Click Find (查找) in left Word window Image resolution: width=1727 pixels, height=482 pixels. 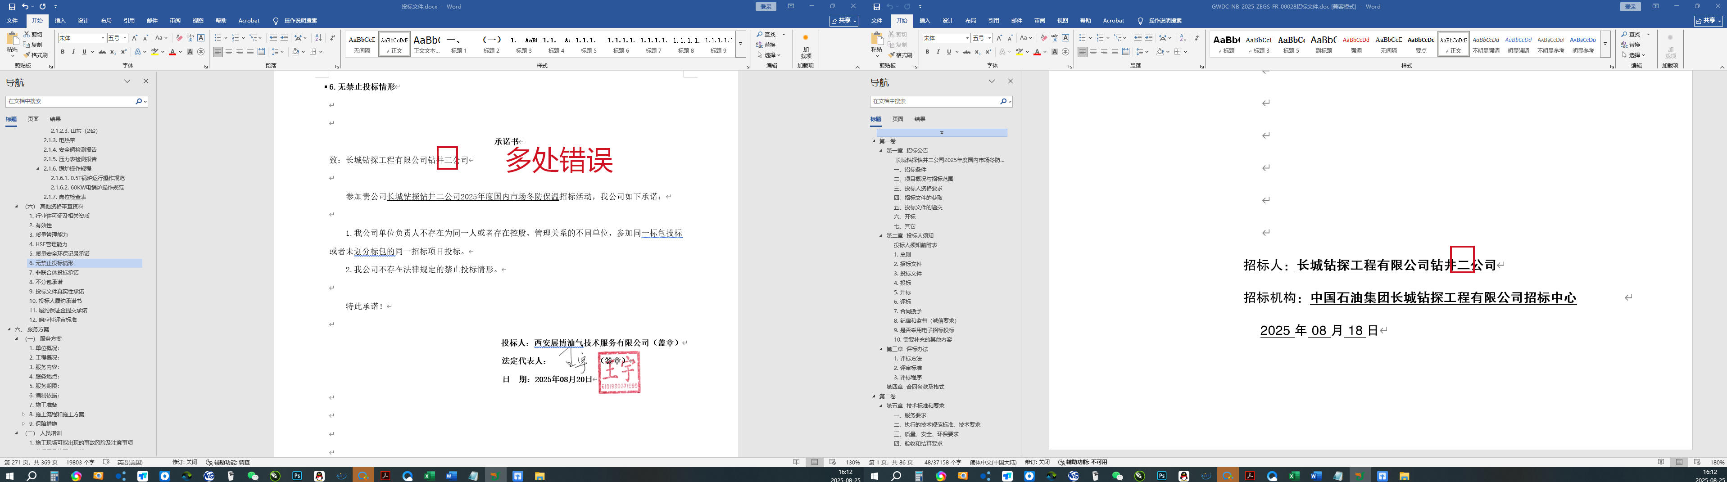coord(766,34)
